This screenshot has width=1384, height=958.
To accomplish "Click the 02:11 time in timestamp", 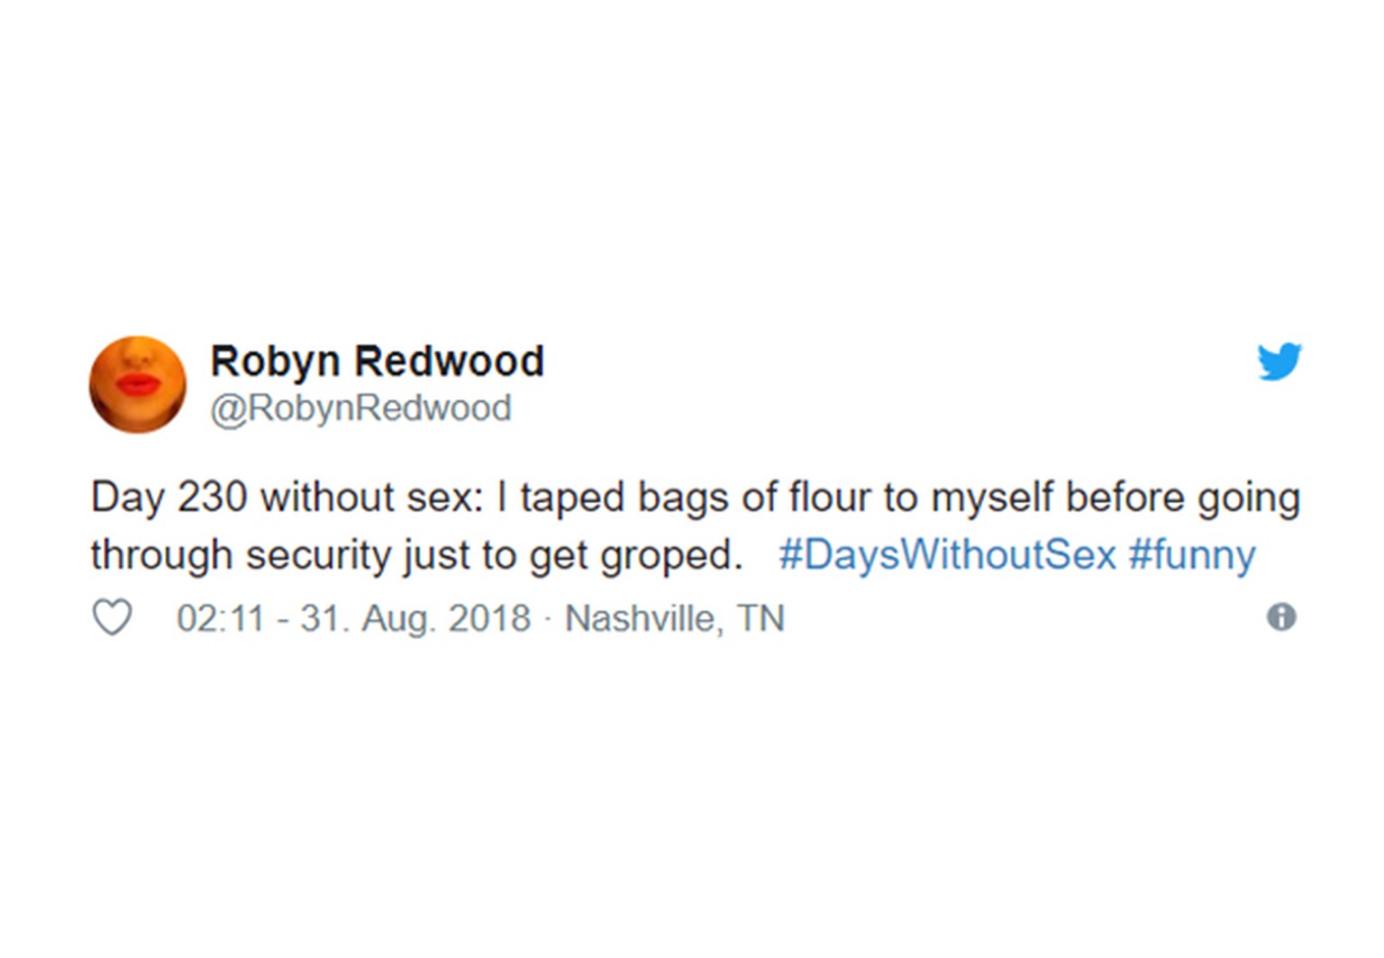I will point(221,618).
